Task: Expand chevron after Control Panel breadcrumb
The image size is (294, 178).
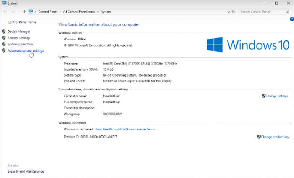Action: pos(60,12)
